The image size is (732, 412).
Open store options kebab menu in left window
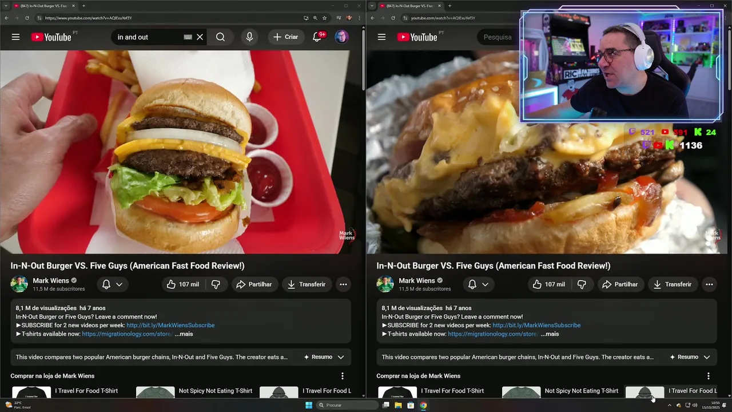343,376
